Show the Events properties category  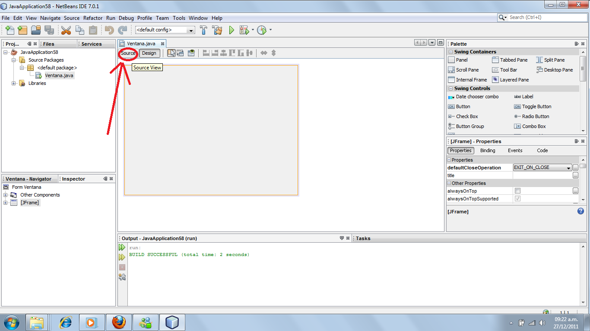pyautogui.click(x=515, y=150)
